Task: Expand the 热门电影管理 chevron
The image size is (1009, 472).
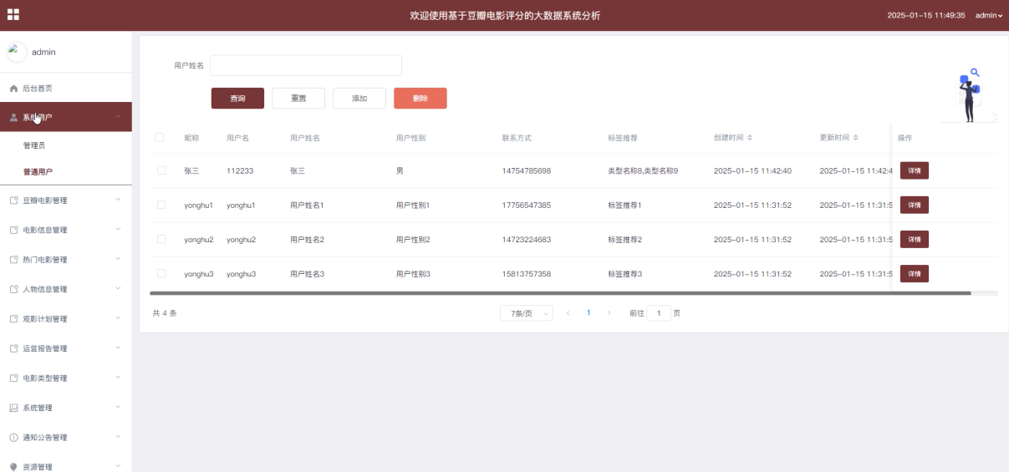Action: [x=117, y=259]
